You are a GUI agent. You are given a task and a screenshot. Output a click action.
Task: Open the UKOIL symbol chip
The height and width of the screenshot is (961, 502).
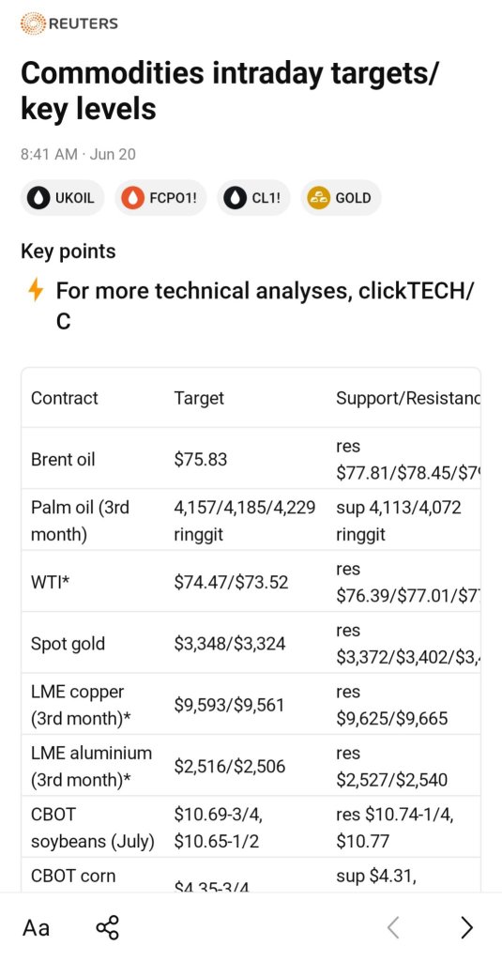click(62, 198)
